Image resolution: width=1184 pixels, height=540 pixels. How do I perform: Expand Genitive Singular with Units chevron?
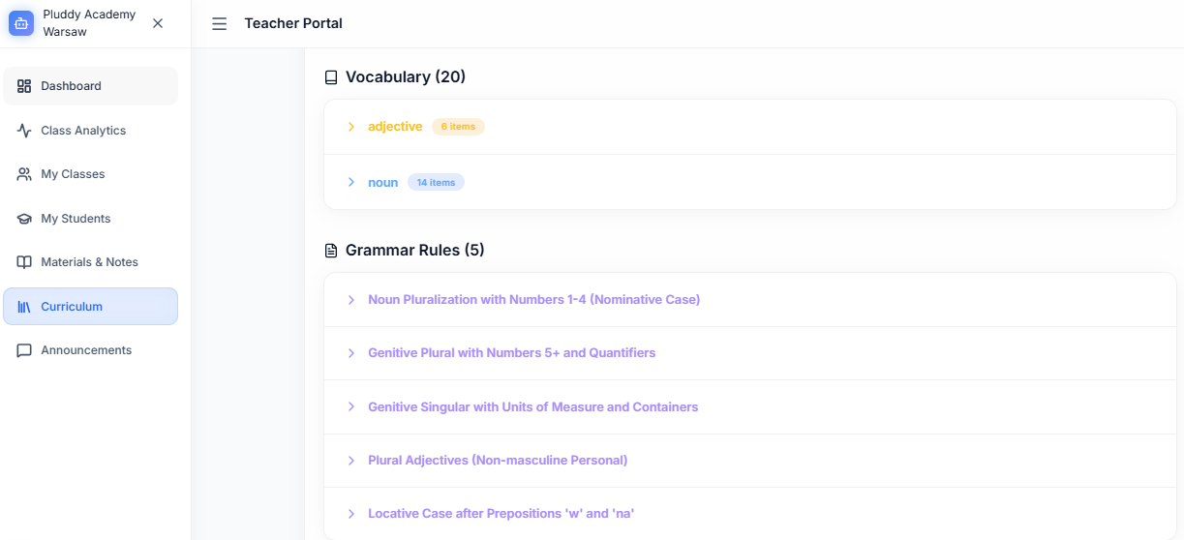click(x=351, y=407)
